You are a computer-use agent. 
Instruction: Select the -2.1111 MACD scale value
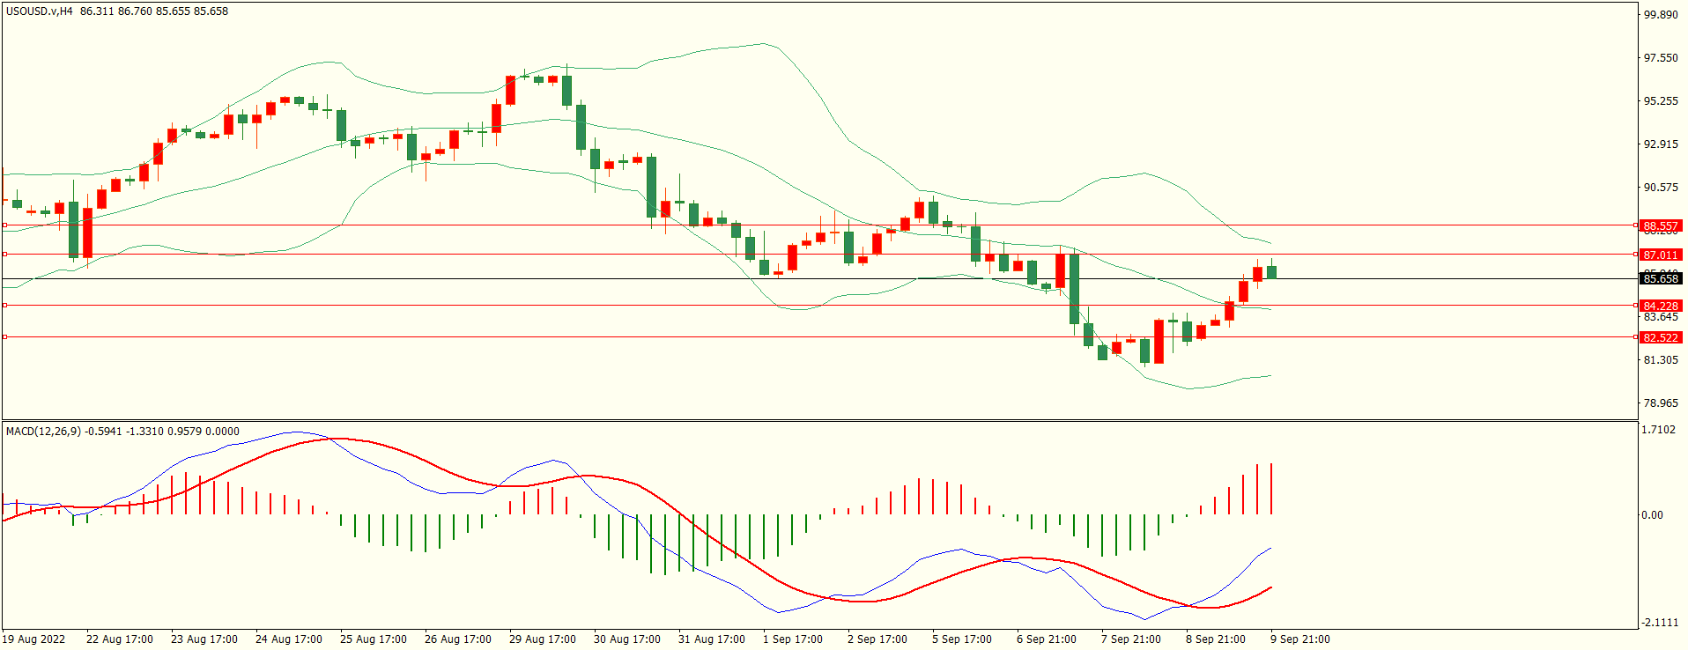coord(1659,623)
